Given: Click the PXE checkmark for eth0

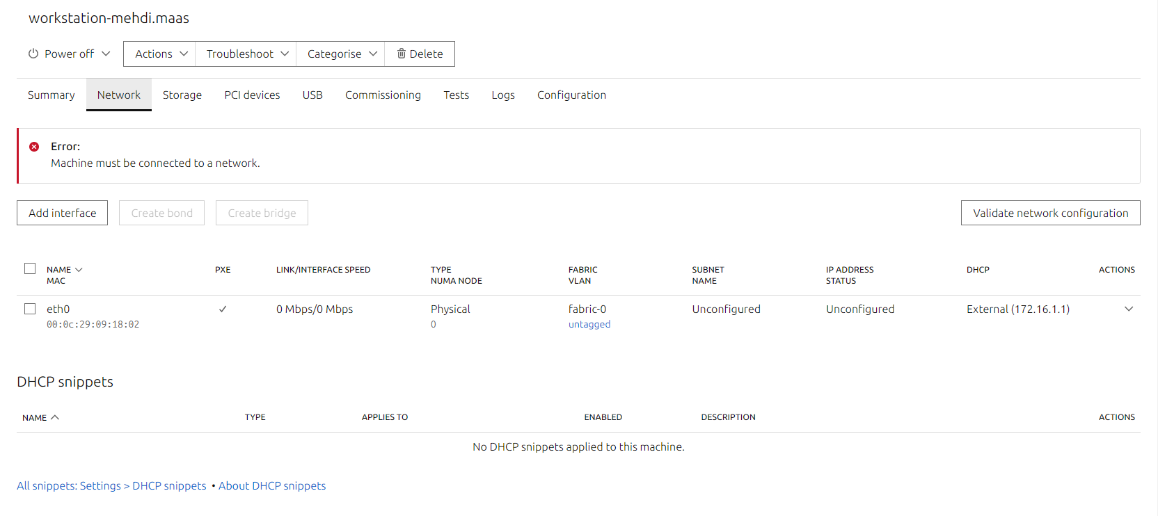Looking at the screenshot, I should [223, 309].
